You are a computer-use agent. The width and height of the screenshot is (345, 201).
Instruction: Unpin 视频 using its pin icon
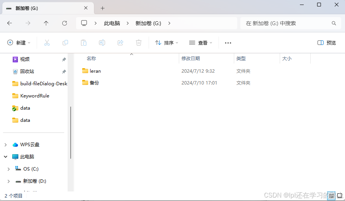(x=64, y=59)
